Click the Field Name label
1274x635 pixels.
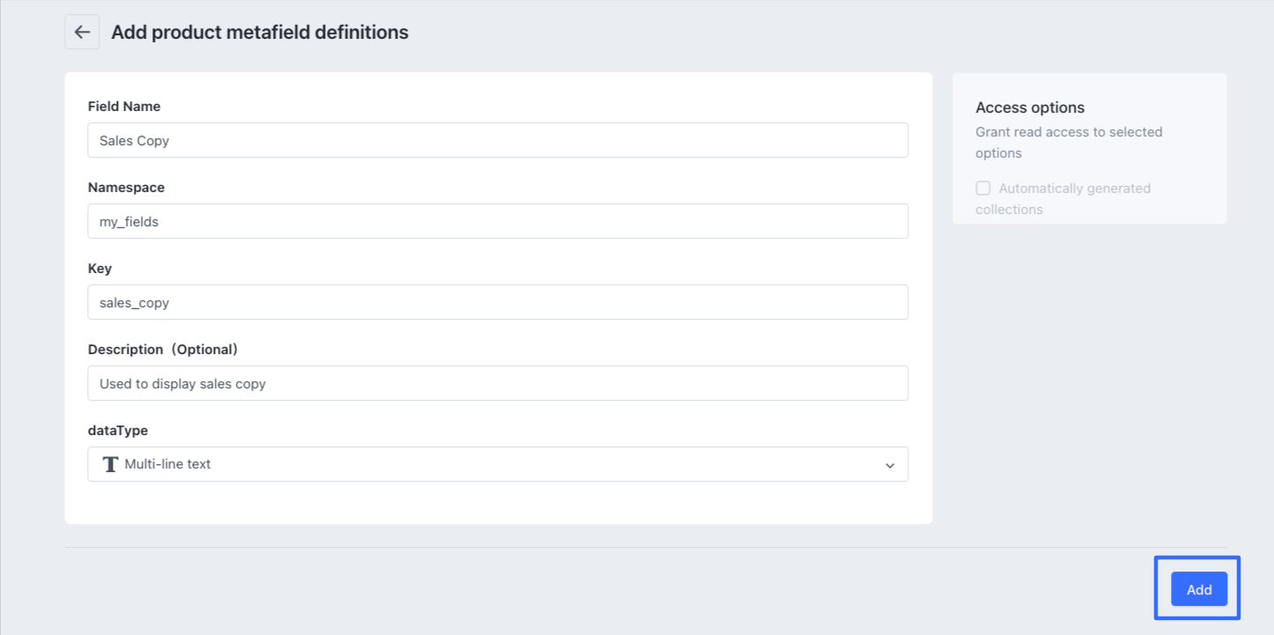click(x=124, y=107)
